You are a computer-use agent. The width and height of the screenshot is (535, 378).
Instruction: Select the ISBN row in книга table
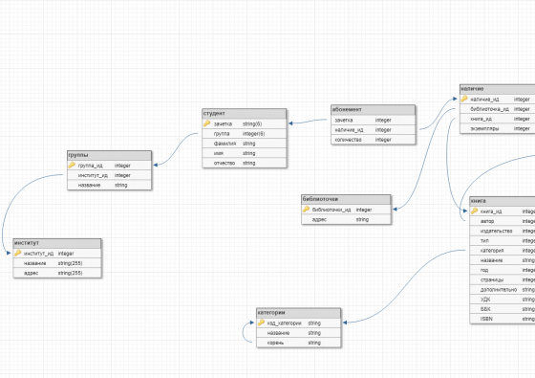pos(503,319)
